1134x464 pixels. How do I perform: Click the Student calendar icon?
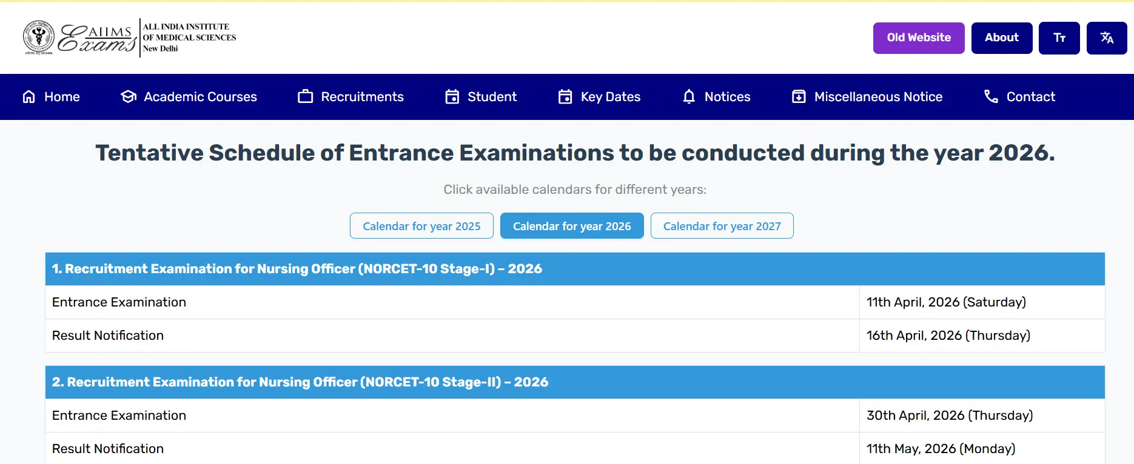click(x=452, y=97)
